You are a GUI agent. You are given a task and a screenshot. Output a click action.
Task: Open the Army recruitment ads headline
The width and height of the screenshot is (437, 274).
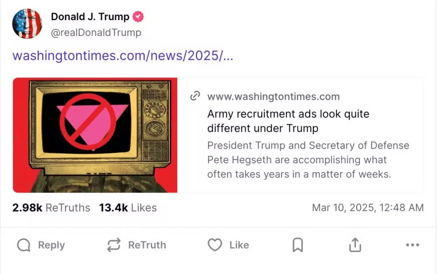pos(288,121)
